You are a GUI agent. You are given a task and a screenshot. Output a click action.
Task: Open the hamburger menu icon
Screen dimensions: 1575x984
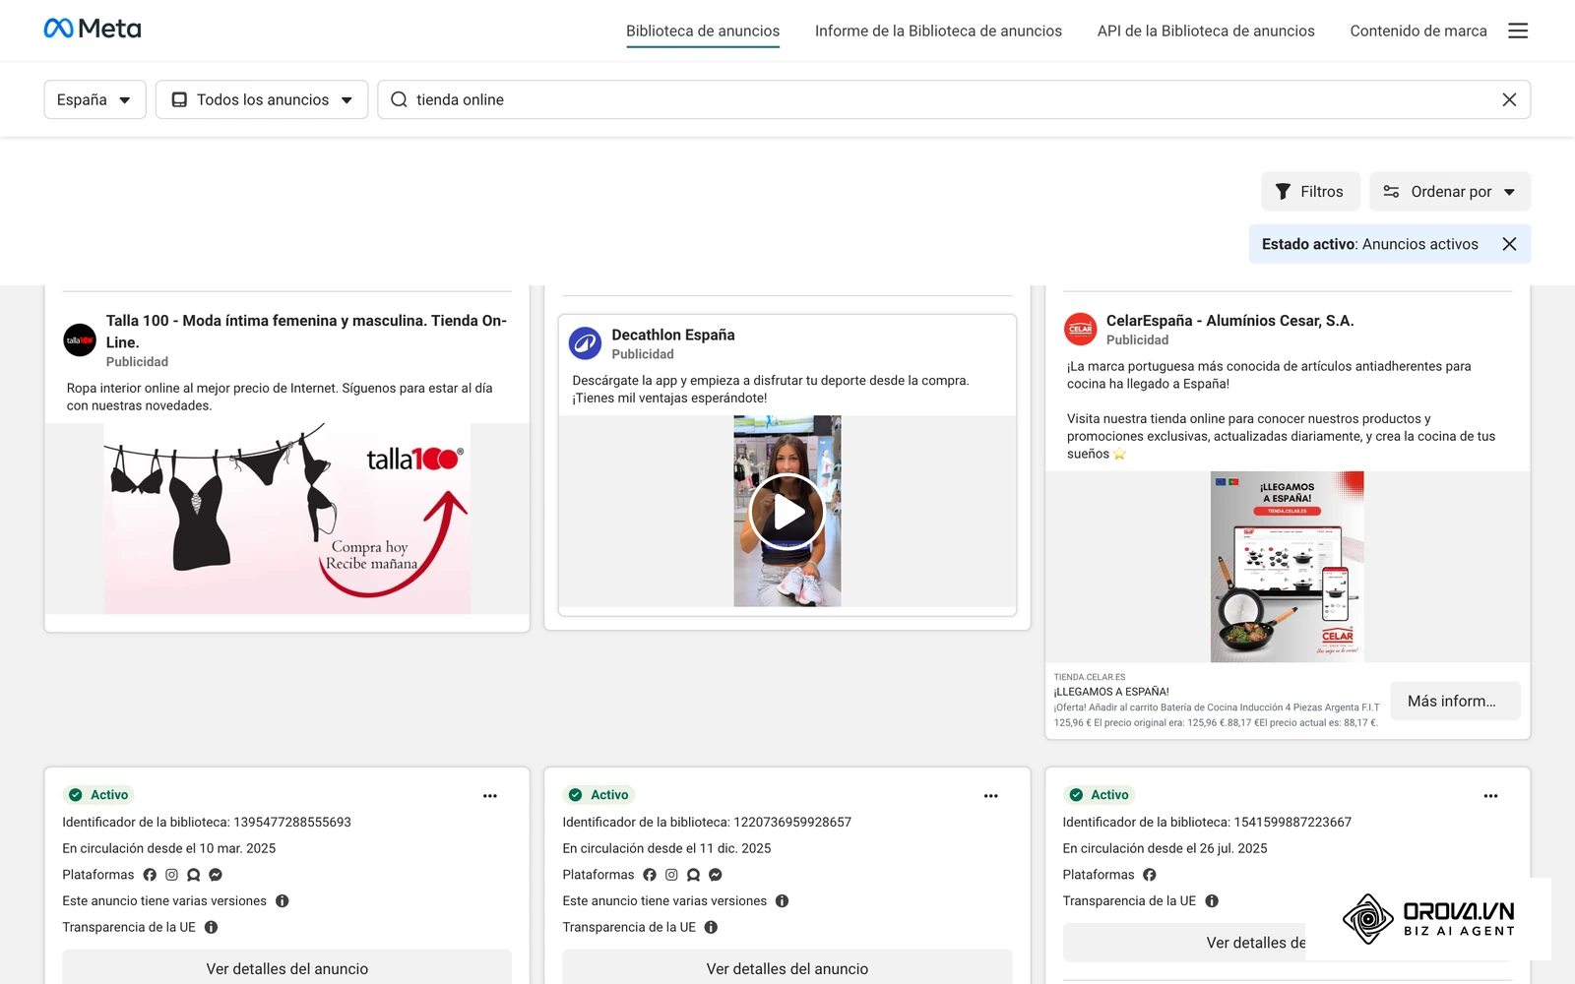coord(1518,31)
